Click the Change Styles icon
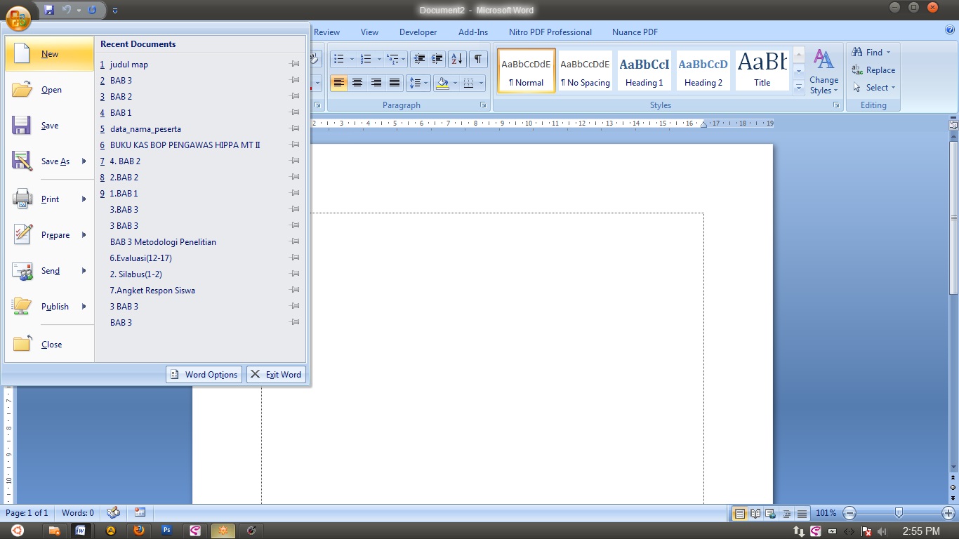 tap(824, 72)
